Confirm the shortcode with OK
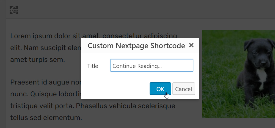275x128 pixels. (160, 89)
